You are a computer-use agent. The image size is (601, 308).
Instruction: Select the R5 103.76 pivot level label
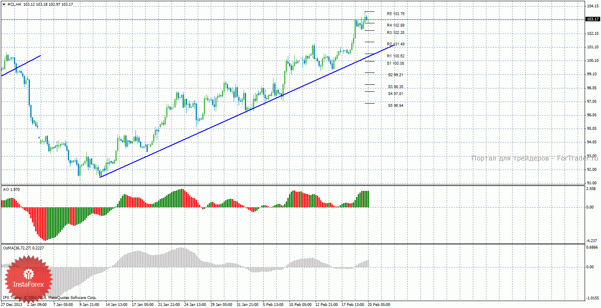tap(395, 14)
